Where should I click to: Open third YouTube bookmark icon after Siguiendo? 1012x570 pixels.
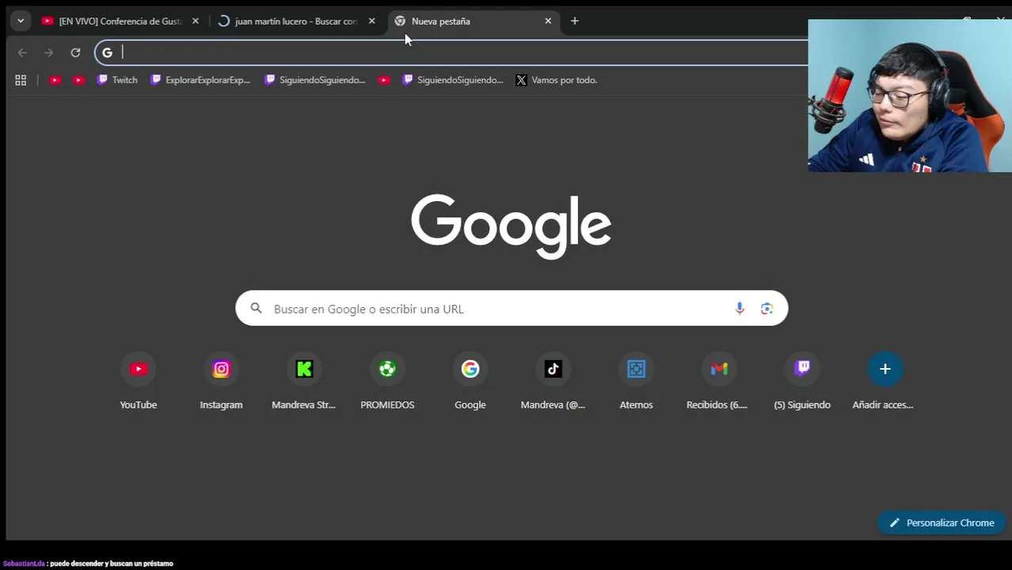click(384, 80)
